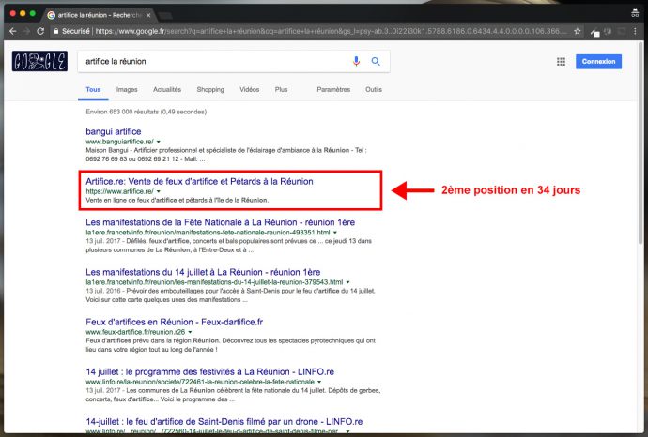This screenshot has height=437, width=648.
Task: Reload the page with the refresh icon
Action: [x=40, y=31]
